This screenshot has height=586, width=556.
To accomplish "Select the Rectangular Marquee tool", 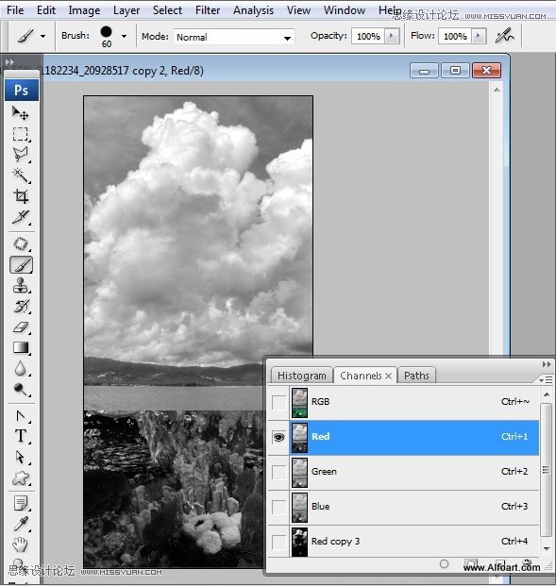I will click(x=20, y=134).
